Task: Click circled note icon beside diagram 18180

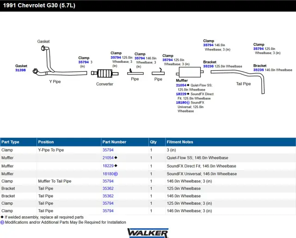Action: [x=188, y=103]
